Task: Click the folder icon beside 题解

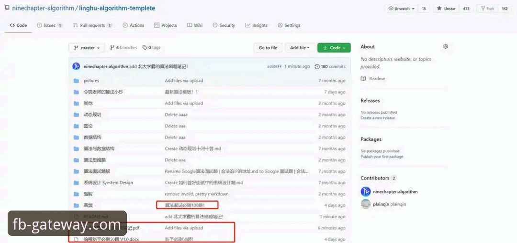Action: [77, 194]
